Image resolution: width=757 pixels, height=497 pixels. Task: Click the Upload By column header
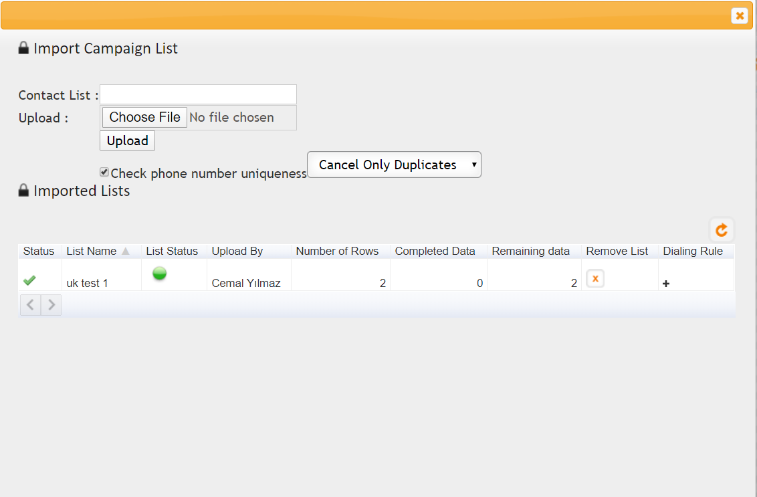[x=249, y=251]
